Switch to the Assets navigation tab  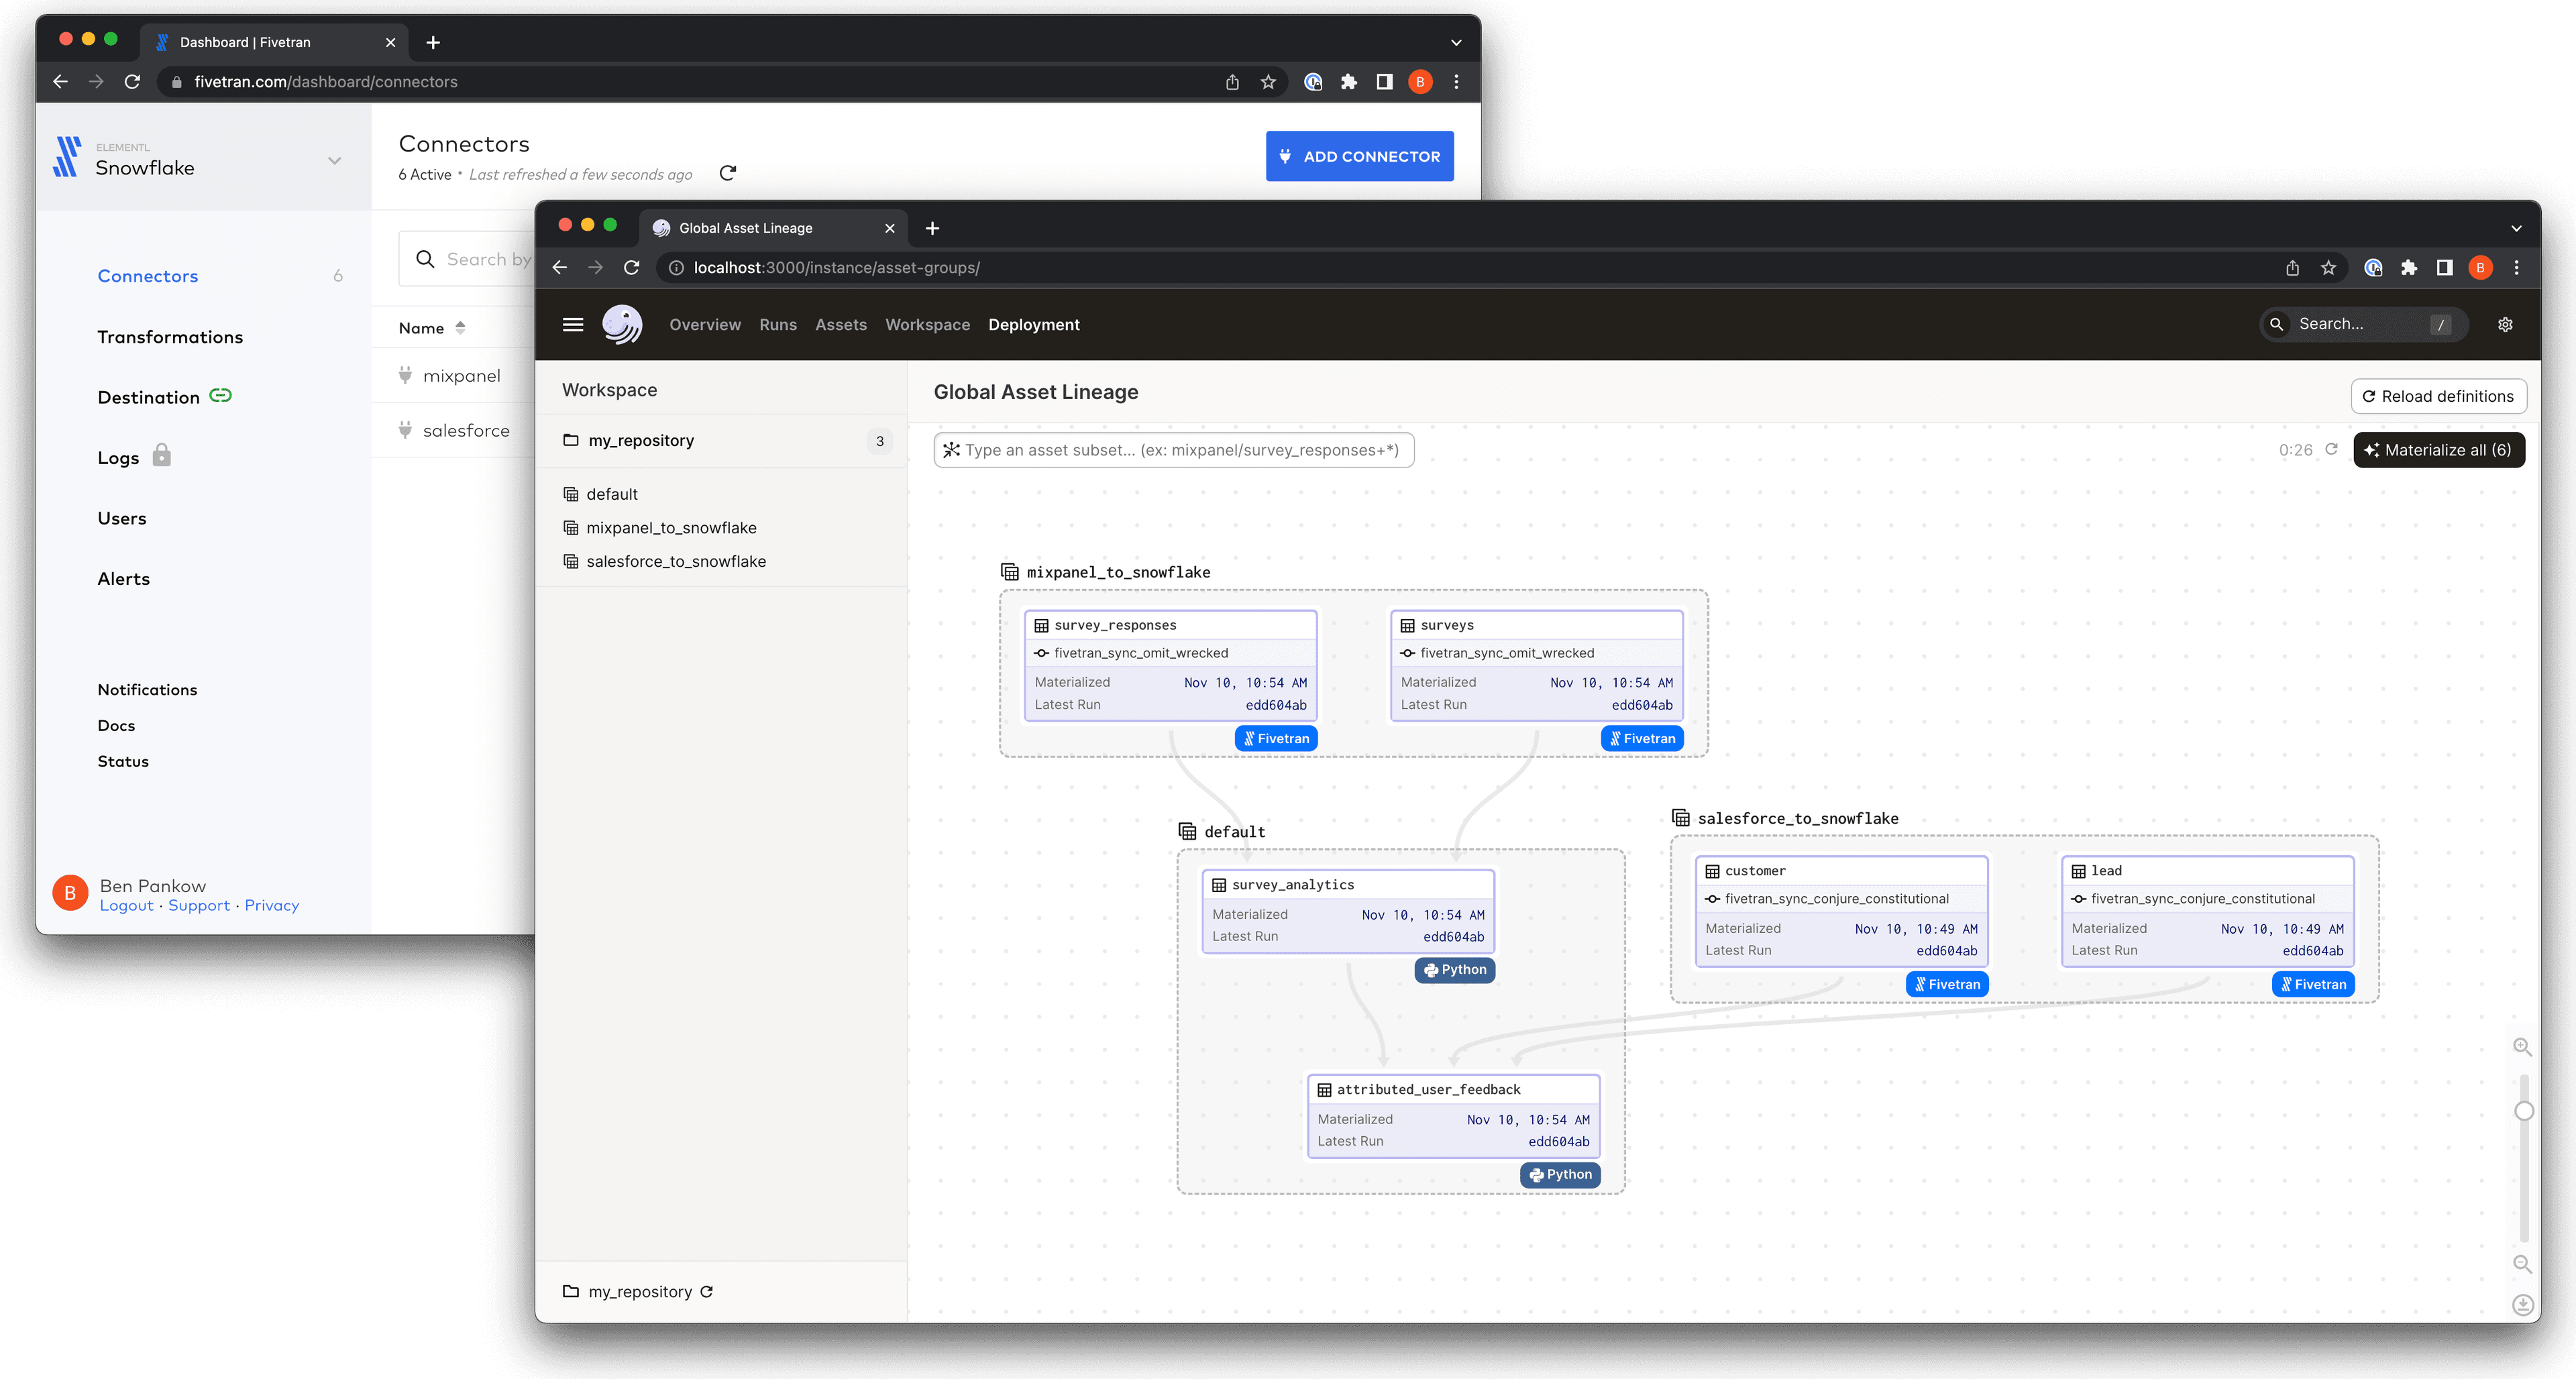pos(840,324)
